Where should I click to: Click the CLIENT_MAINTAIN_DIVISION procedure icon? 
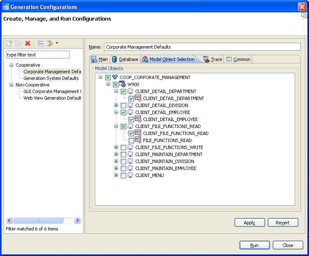pyautogui.click(x=130, y=161)
